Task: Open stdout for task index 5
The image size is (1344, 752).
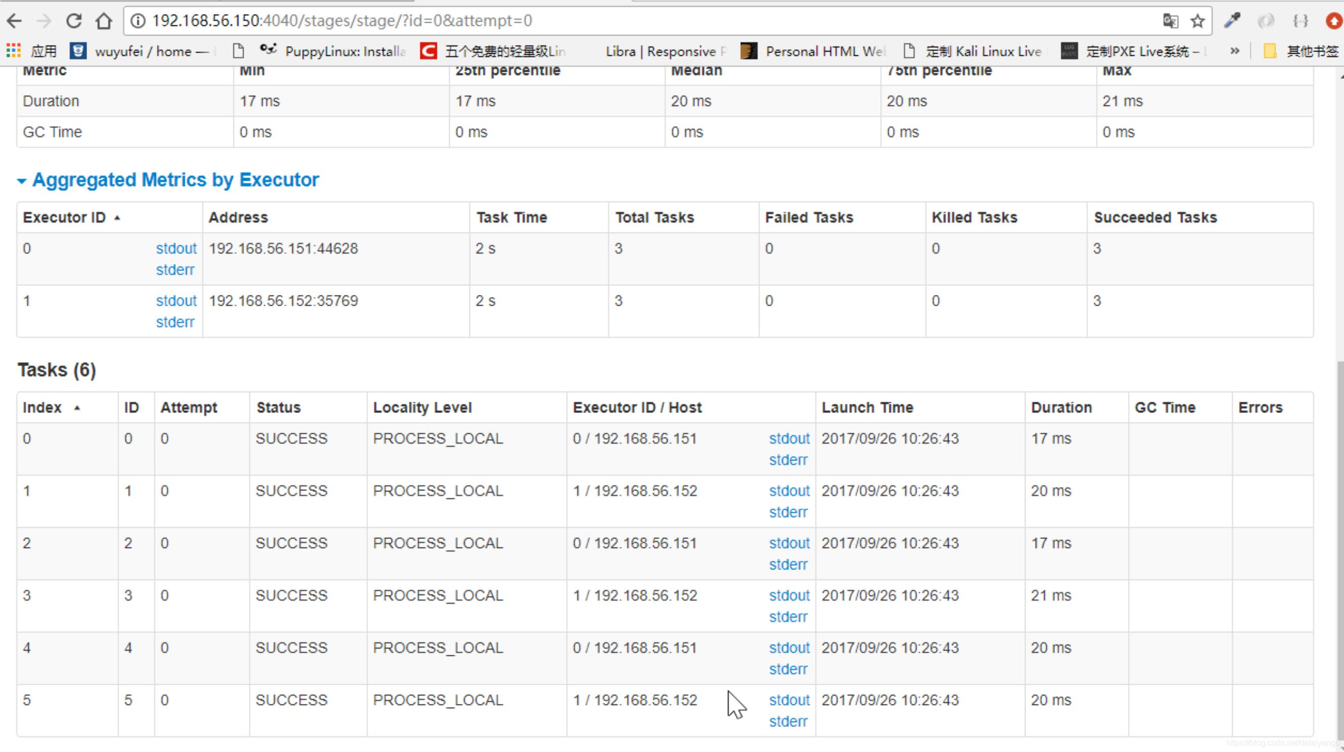Action: pos(789,700)
